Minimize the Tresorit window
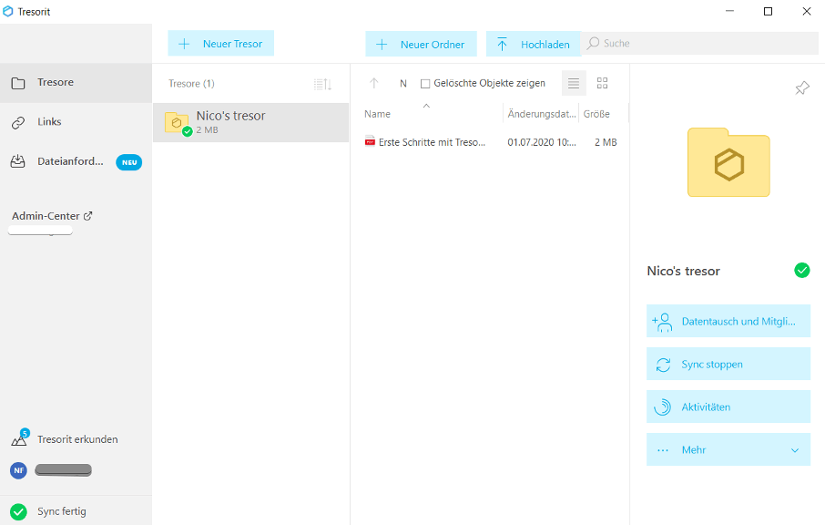Screen dimensions: 825x525 pos(729,11)
